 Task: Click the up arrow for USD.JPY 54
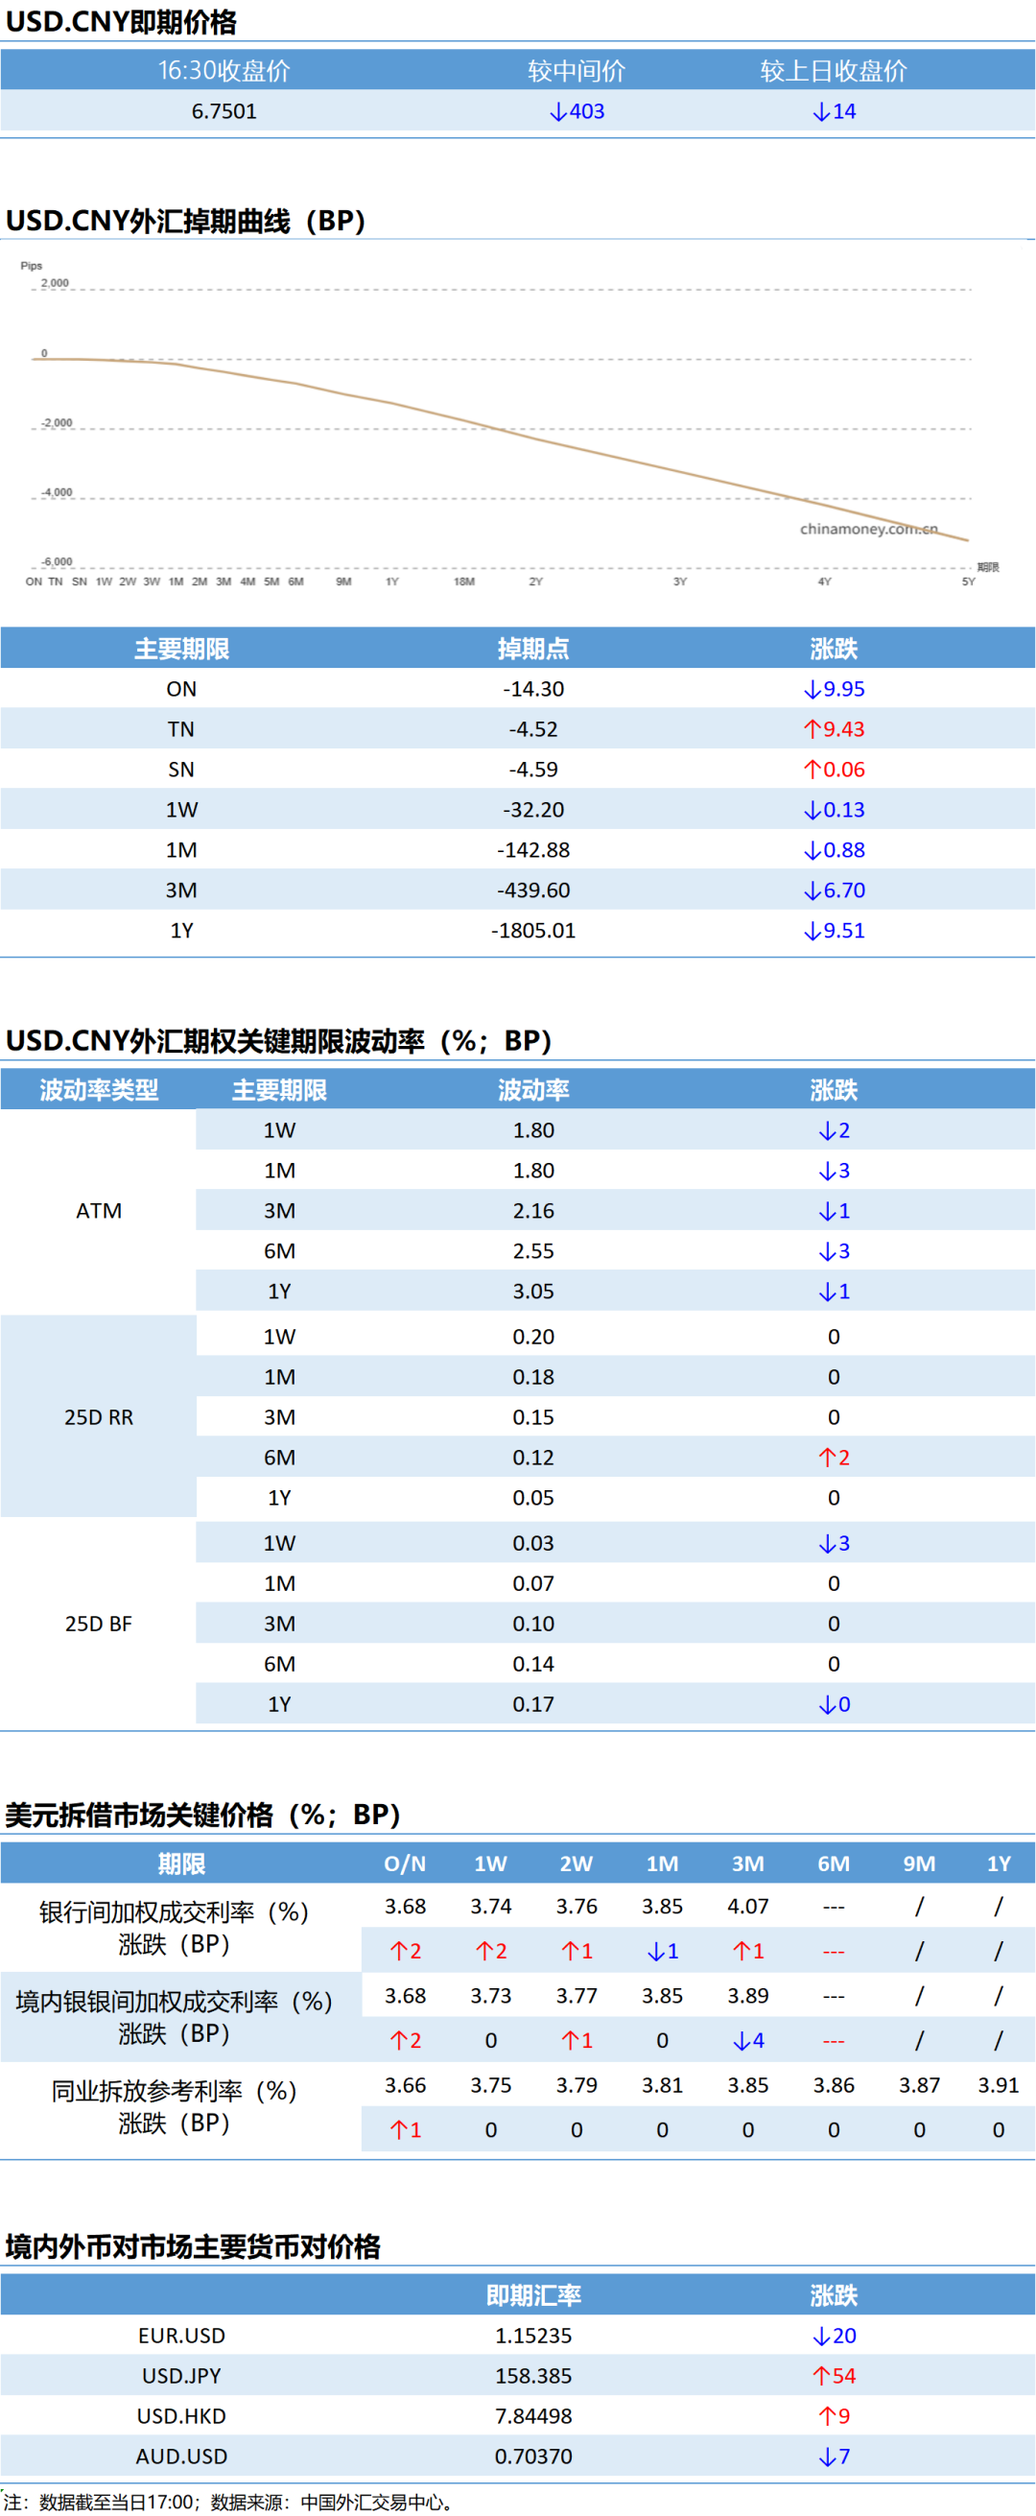coord(821,2376)
